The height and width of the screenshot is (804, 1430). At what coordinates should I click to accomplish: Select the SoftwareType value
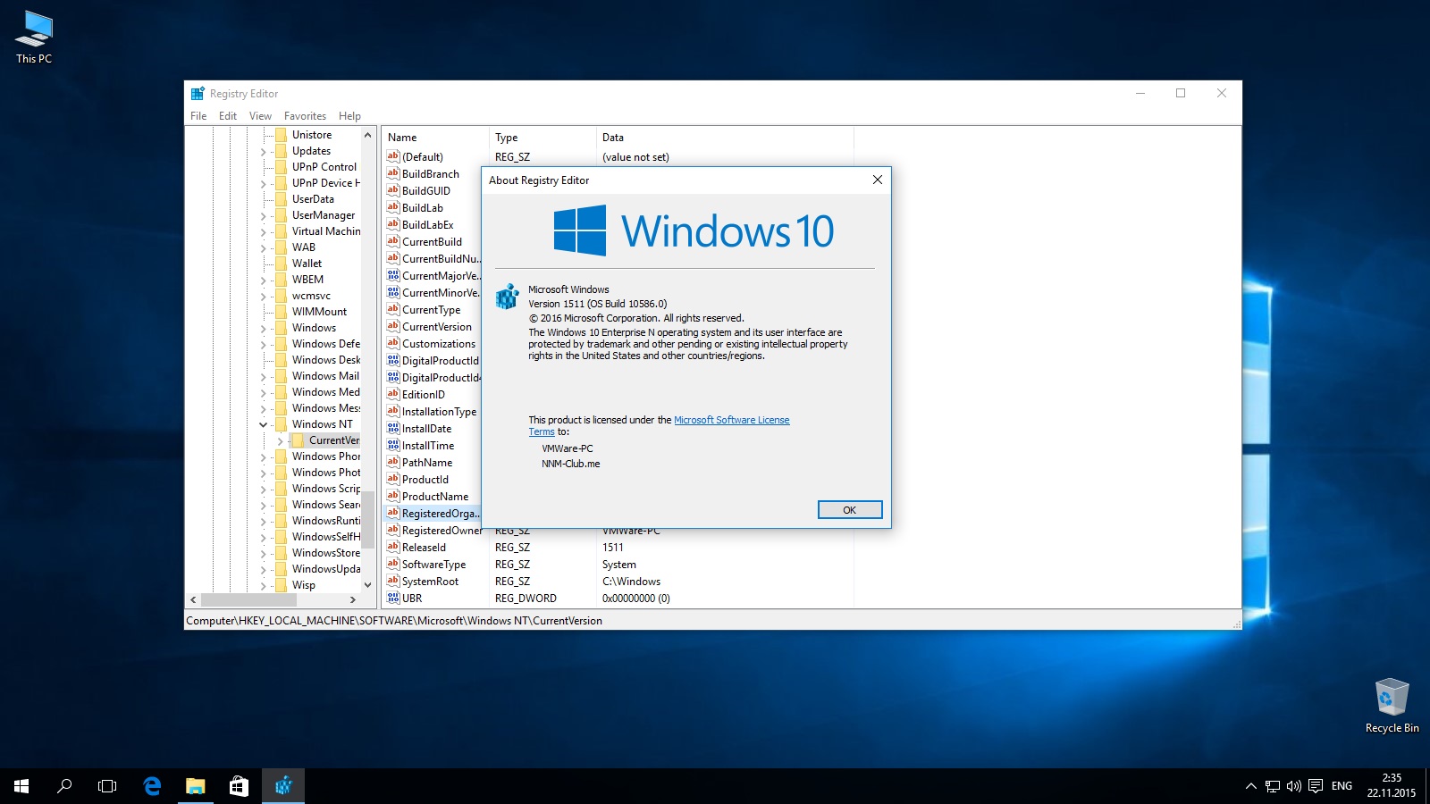coord(433,565)
